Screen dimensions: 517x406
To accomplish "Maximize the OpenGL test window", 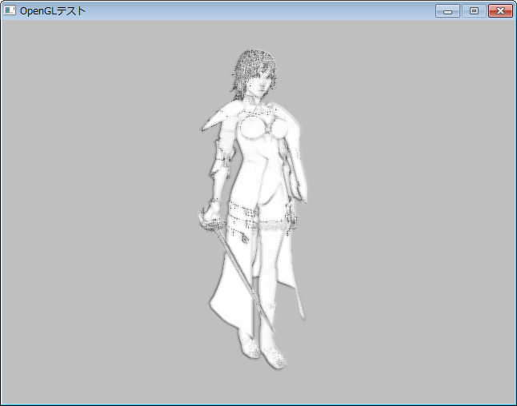I will (474, 10).
